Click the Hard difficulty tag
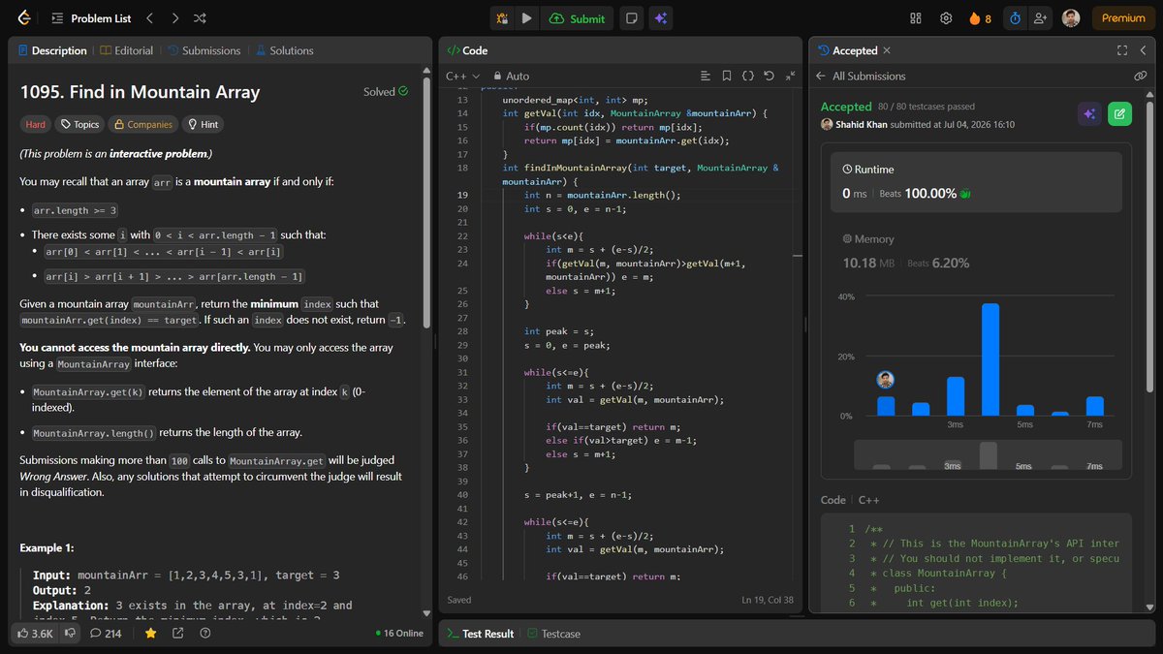This screenshot has width=1163, height=654. (36, 124)
